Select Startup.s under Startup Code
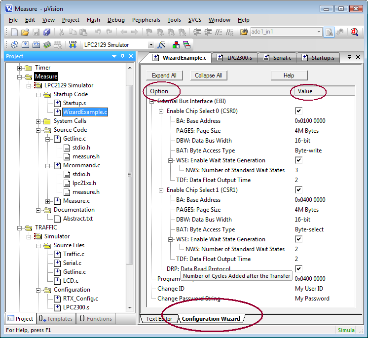 tap(74, 103)
